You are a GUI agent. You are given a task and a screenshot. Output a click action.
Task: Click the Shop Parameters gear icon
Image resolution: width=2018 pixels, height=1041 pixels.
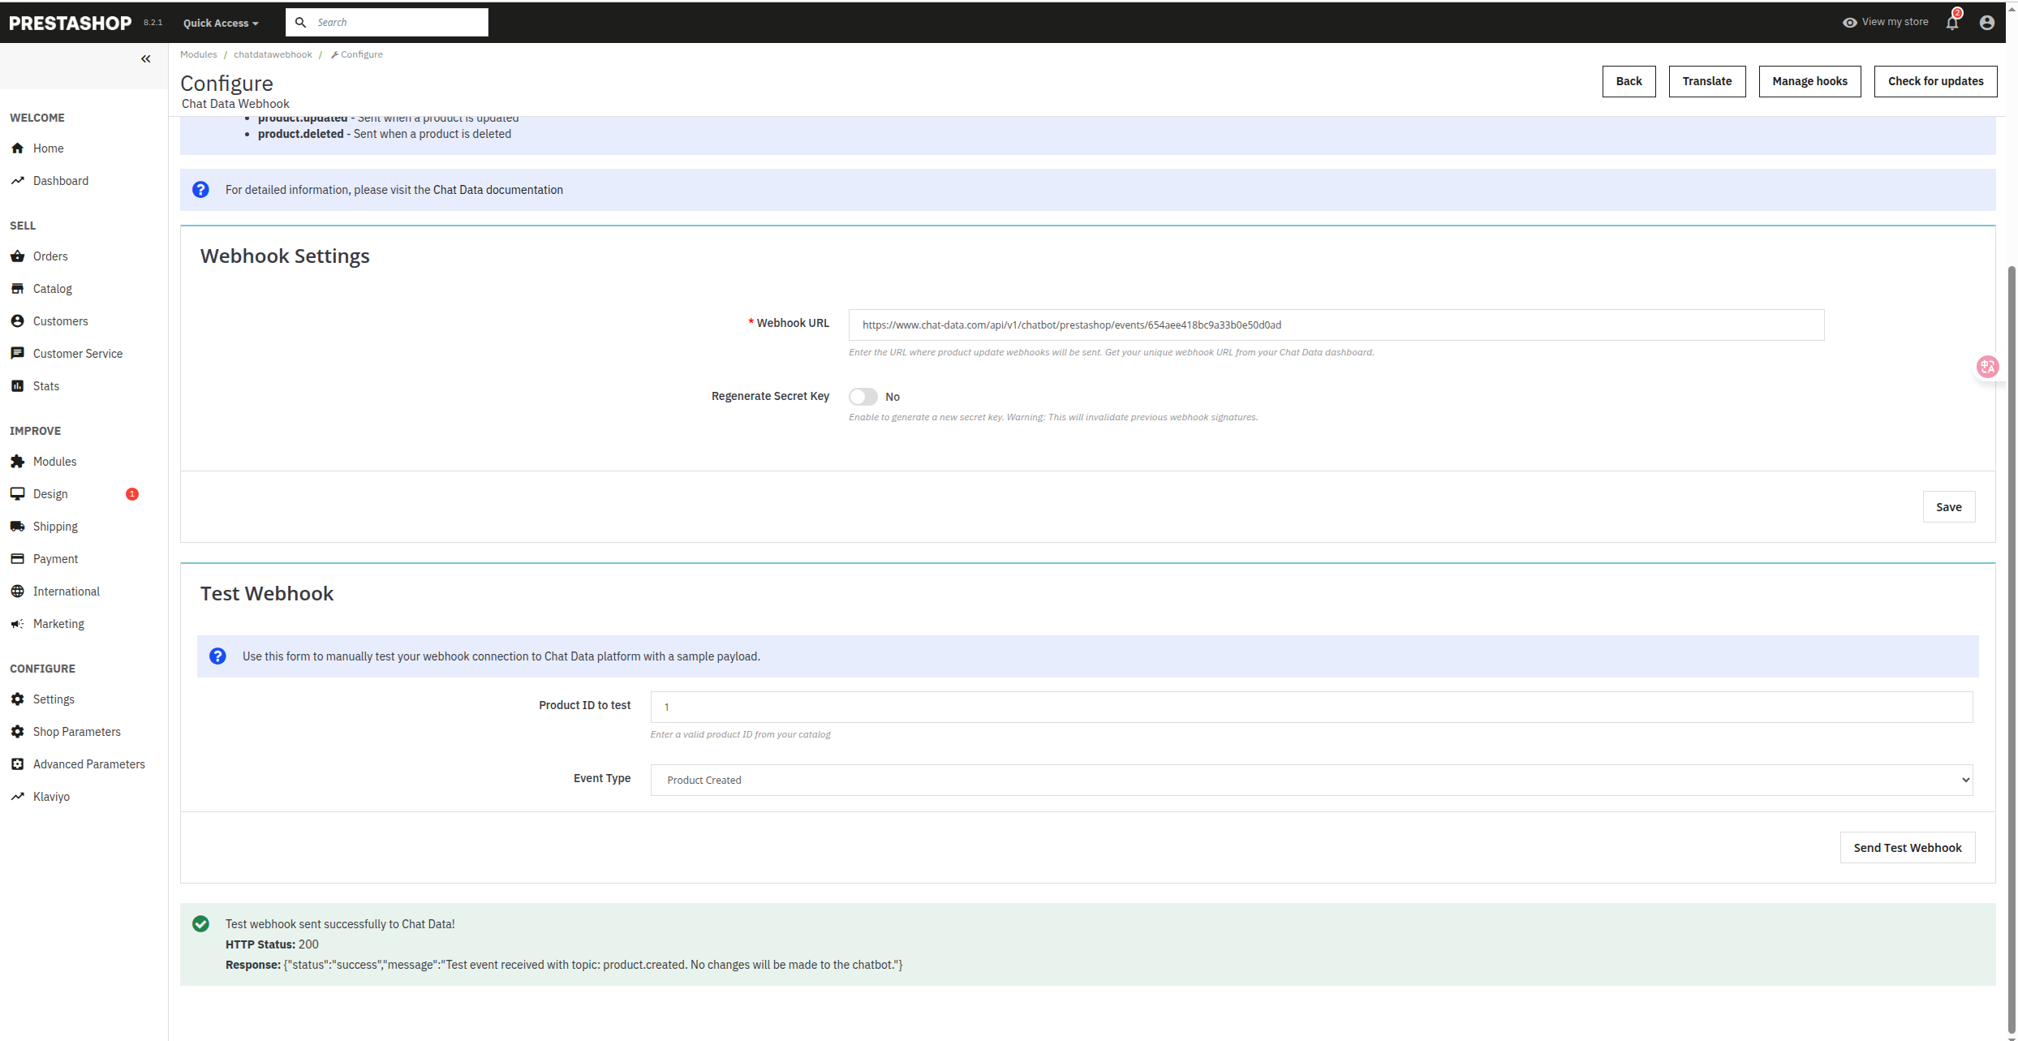[18, 732]
